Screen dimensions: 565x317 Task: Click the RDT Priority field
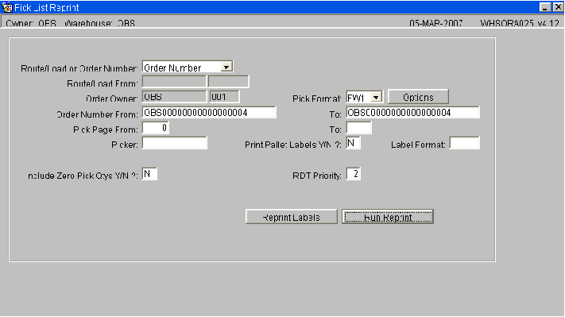tap(353, 174)
